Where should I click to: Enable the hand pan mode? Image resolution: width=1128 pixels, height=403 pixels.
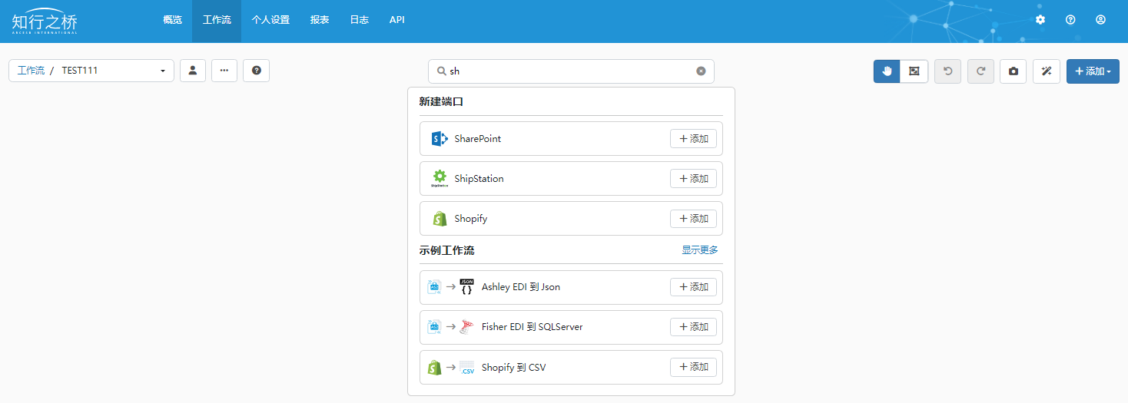(x=887, y=71)
